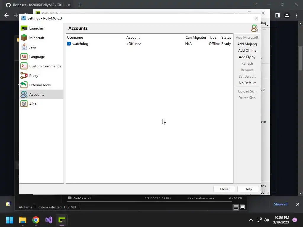Switch Explorer to large icons view
303x227 pixels.
242,207
